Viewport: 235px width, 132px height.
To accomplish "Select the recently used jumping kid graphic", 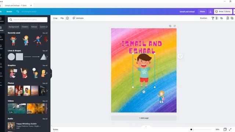I will pos(37,40).
